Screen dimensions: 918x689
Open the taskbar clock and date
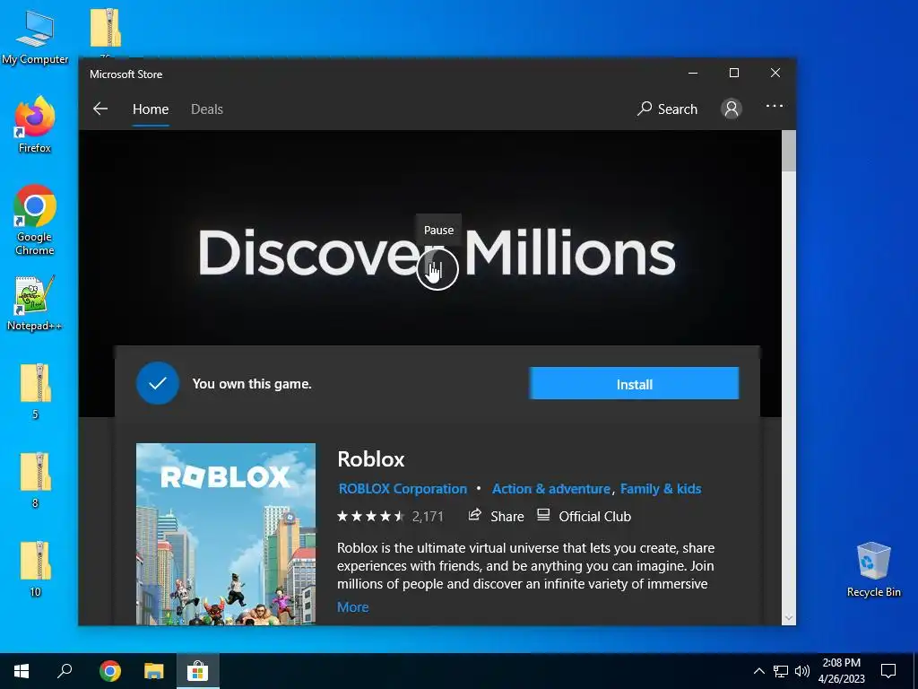click(841, 671)
